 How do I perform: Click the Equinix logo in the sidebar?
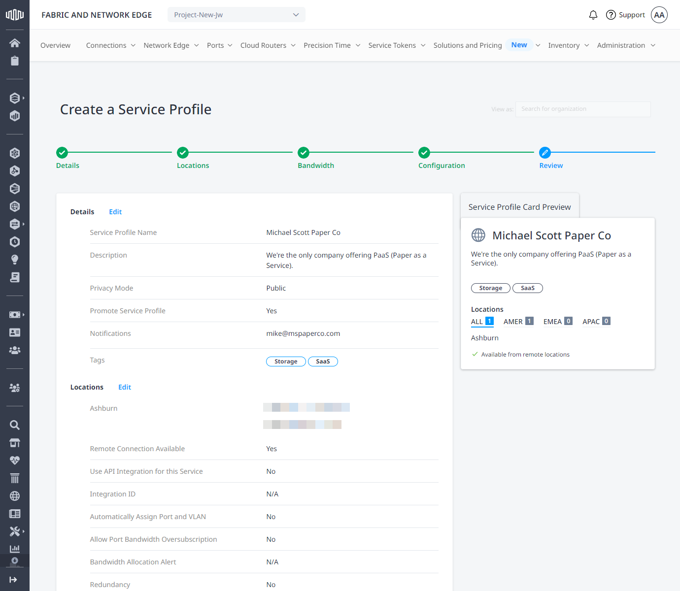15,15
